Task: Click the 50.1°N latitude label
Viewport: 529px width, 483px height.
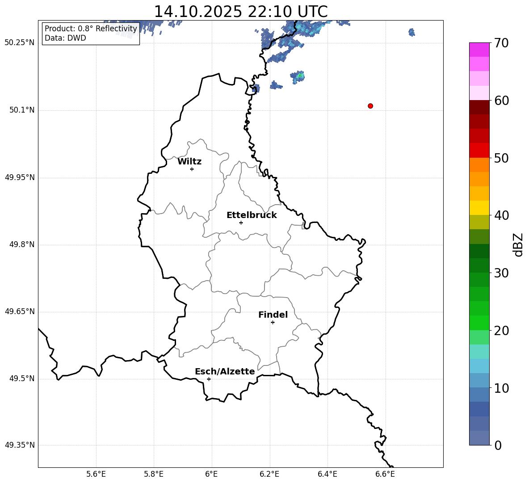Action: click(x=22, y=110)
